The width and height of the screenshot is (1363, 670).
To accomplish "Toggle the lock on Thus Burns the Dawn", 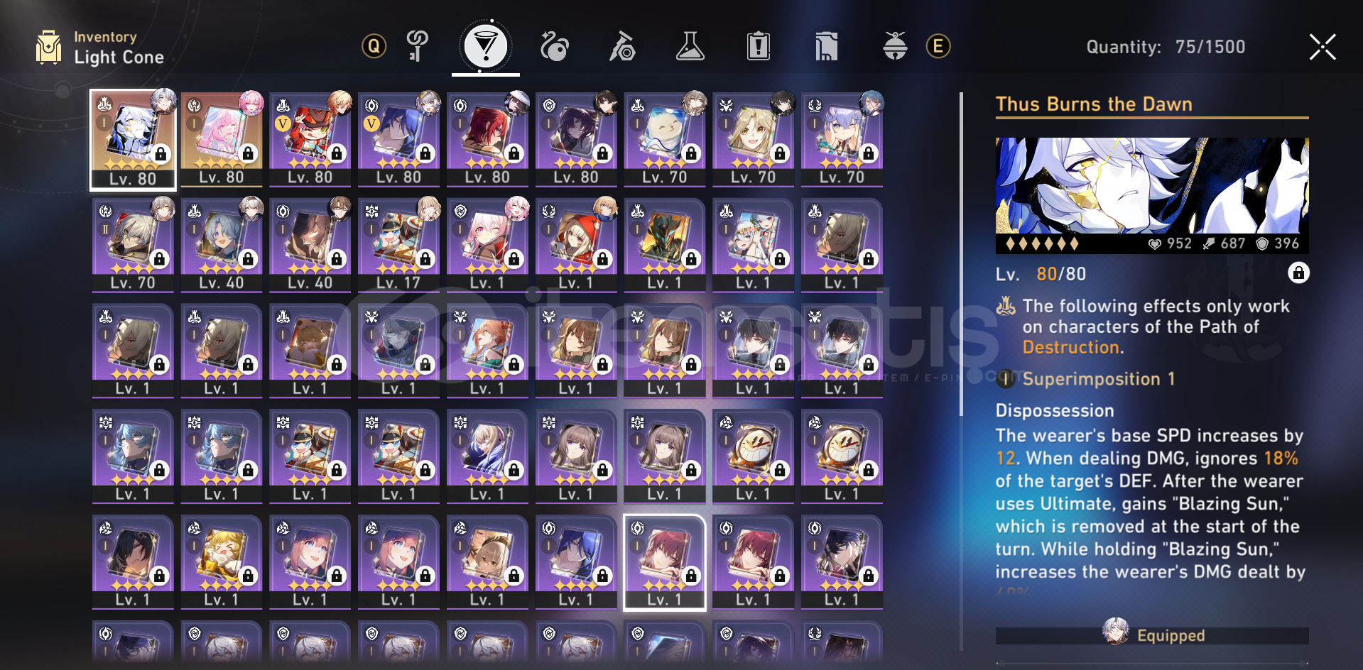I will [1298, 273].
